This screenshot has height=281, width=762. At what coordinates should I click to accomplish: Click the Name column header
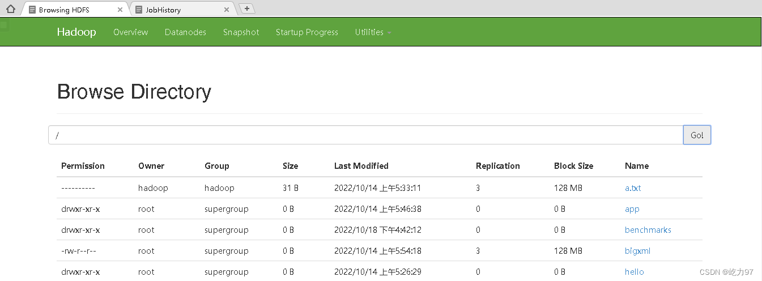(637, 166)
